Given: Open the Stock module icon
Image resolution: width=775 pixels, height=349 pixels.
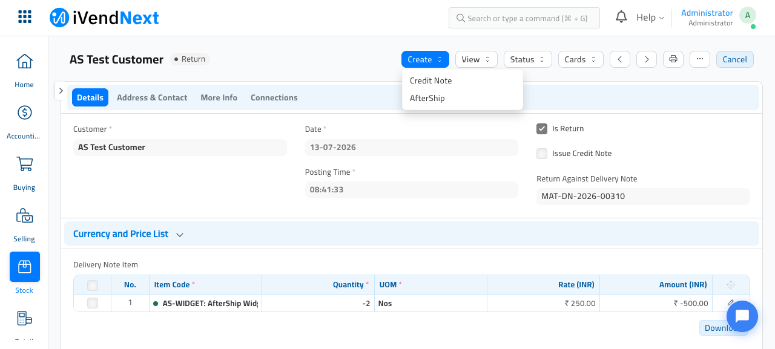Looking at the screenshot, I should (25, 267).
